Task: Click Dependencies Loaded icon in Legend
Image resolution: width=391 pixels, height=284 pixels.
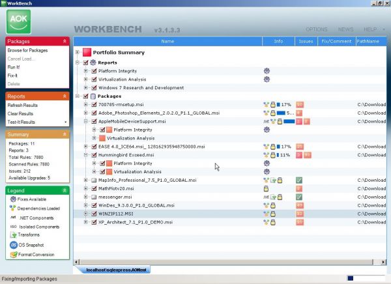Action: point(13,208)
